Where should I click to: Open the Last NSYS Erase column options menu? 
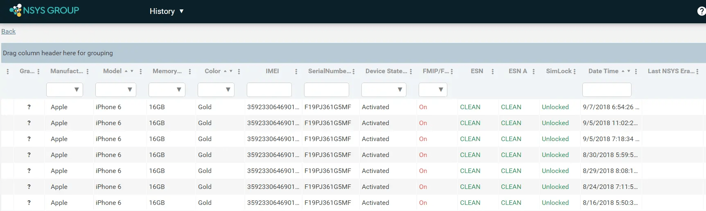click(x=697, y=72)
